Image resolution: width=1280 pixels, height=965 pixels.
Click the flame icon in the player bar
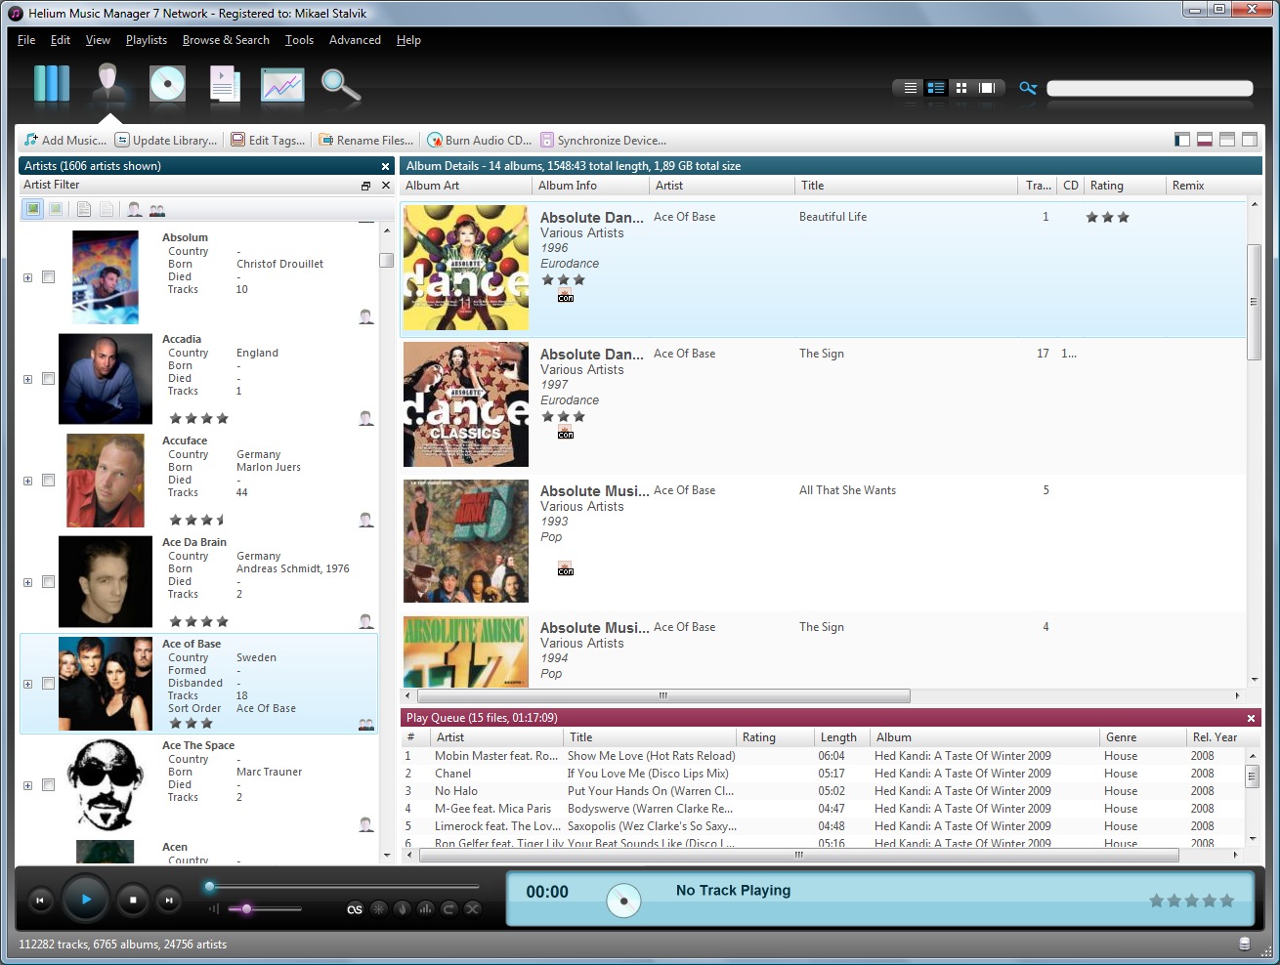(x=402, y=908)
